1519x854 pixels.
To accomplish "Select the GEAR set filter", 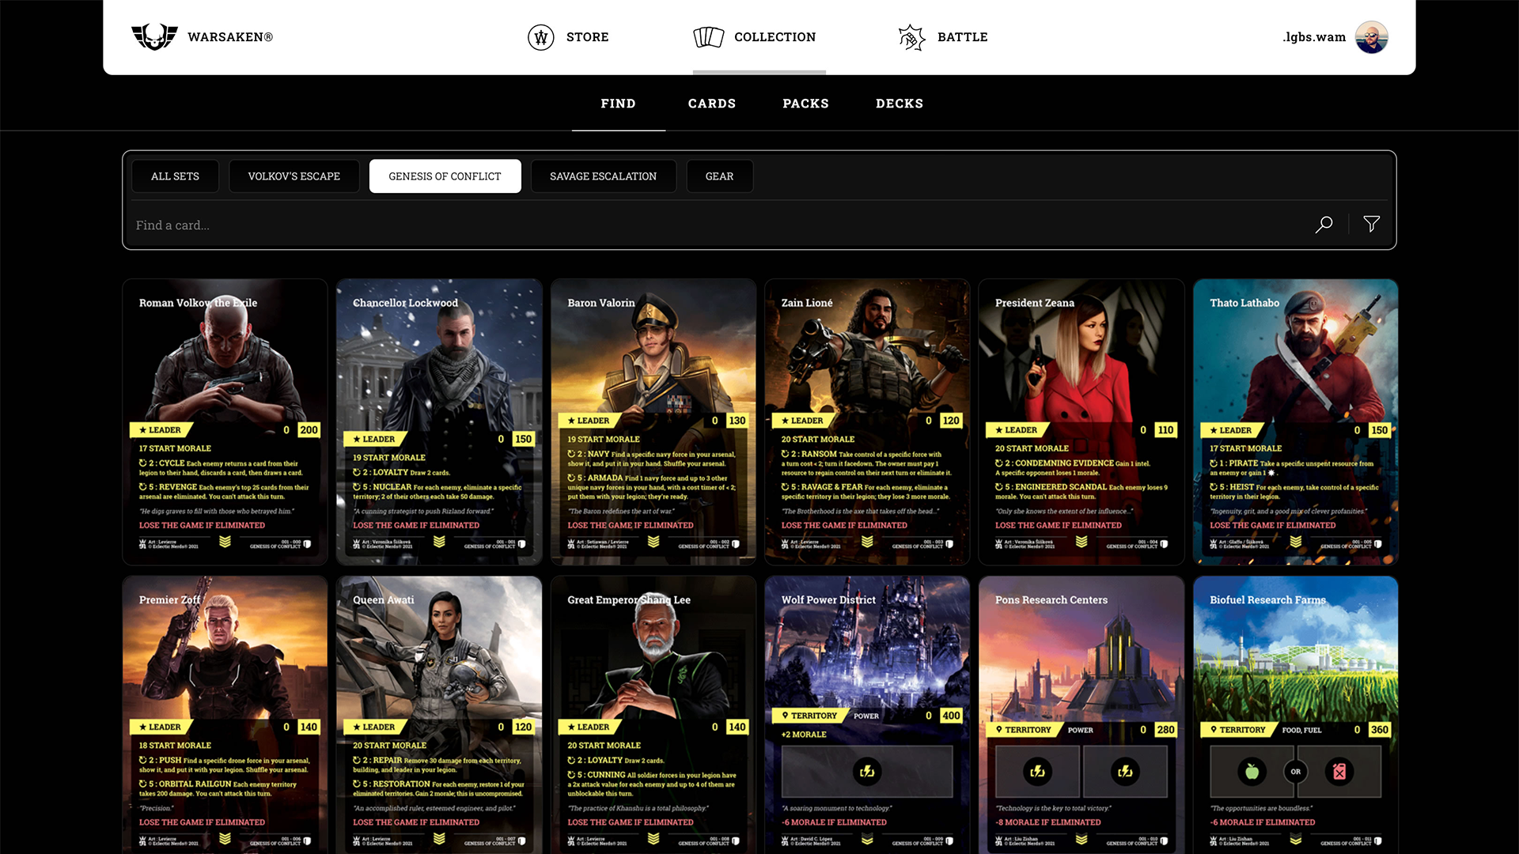I will point(719,176).
